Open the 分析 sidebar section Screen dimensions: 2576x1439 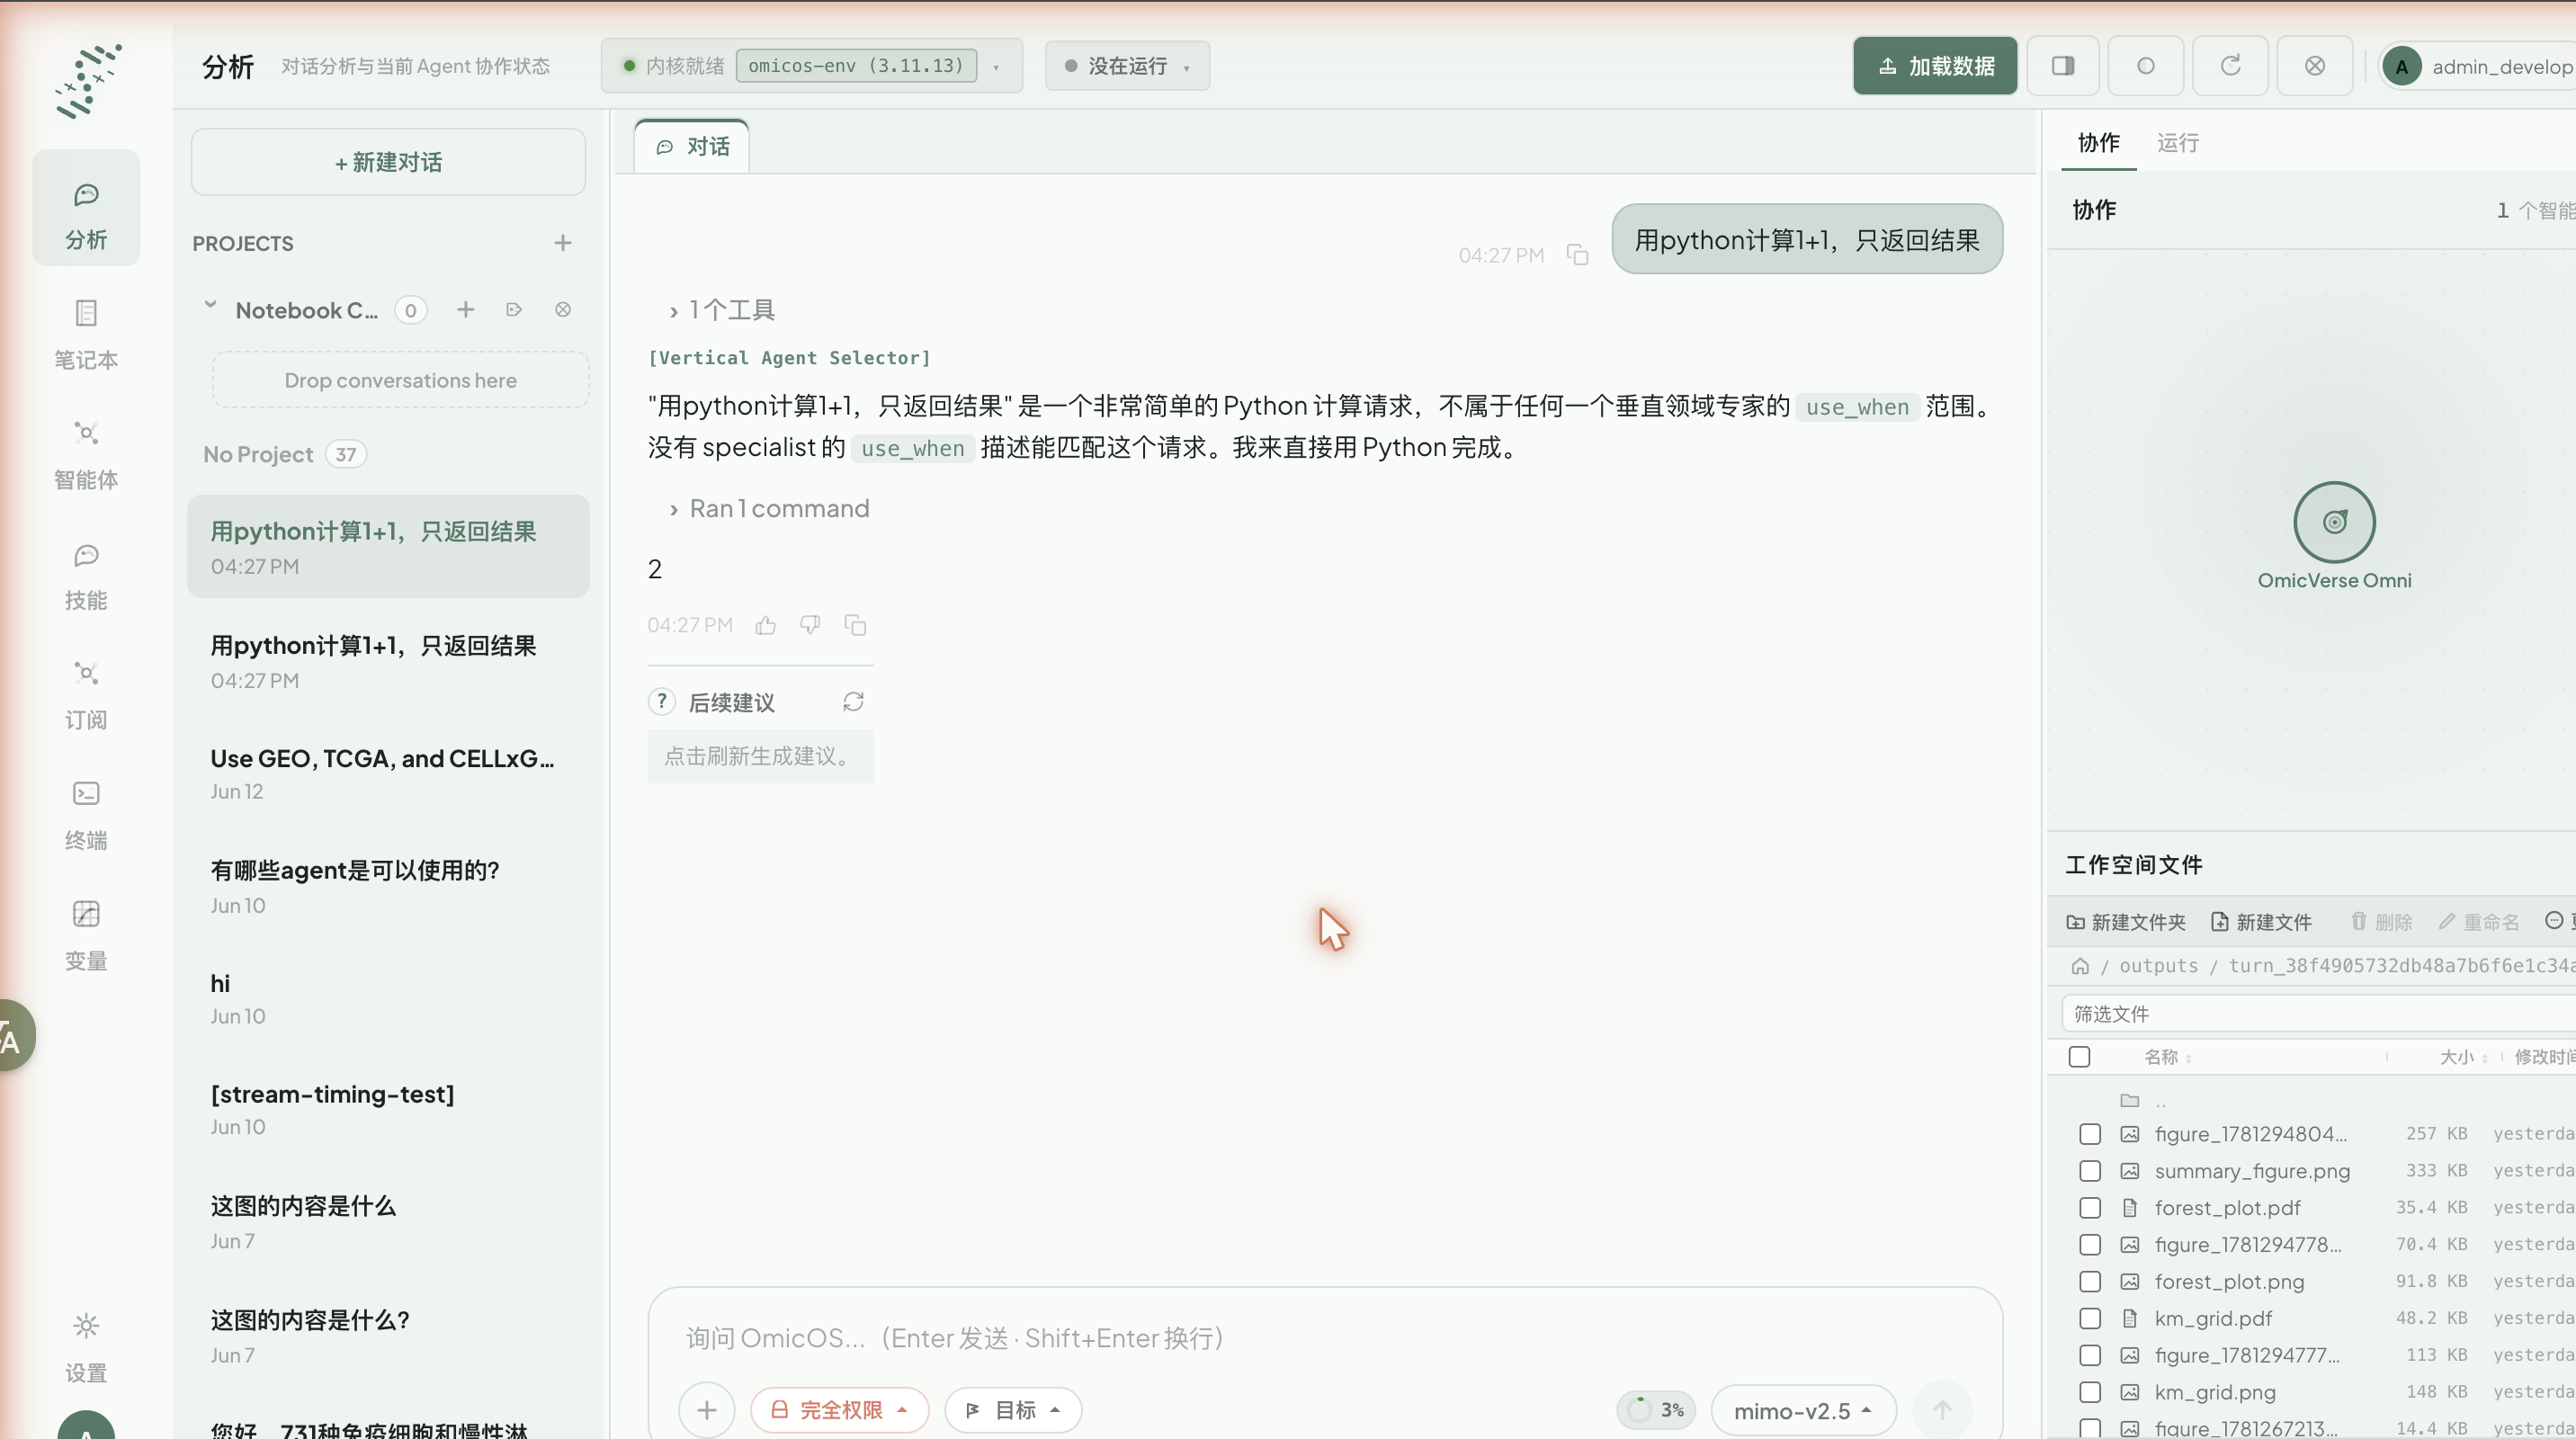[86, 208]
